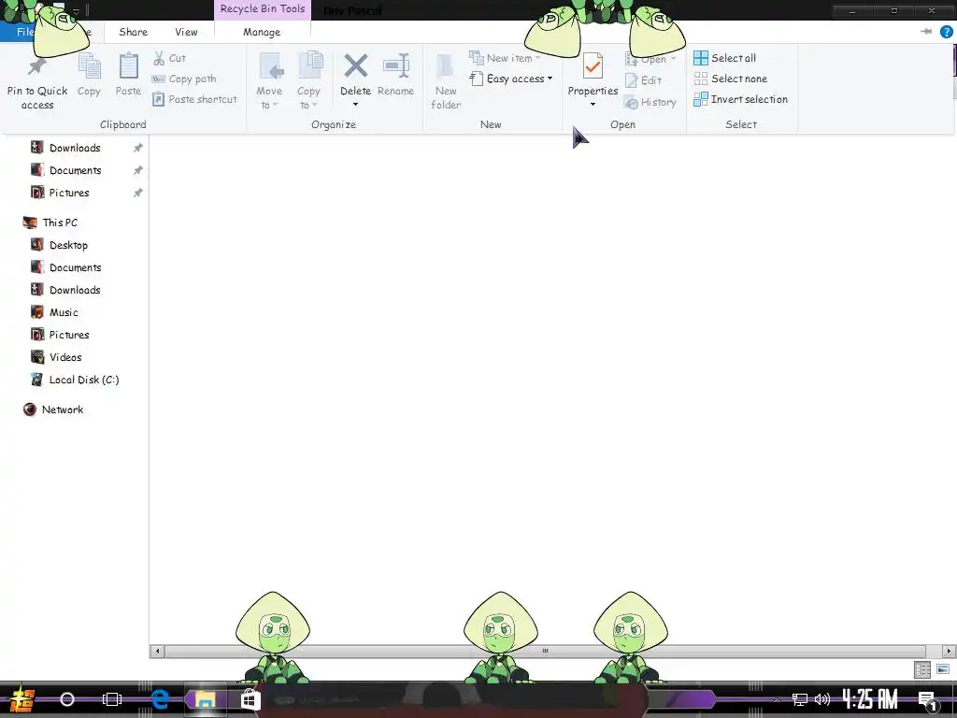
Task: Open the Action Center notification icon
Action: 928,701
